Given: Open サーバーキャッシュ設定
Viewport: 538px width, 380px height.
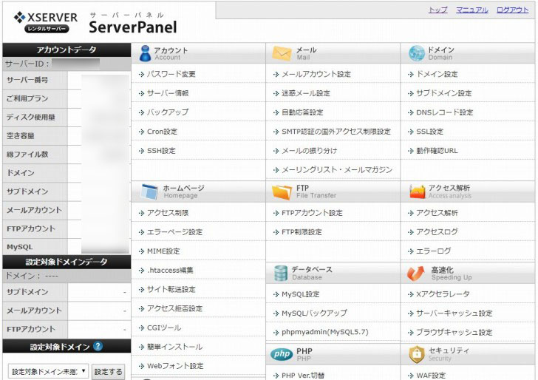Looking at the screenshot, I should [x=454, y=313].
